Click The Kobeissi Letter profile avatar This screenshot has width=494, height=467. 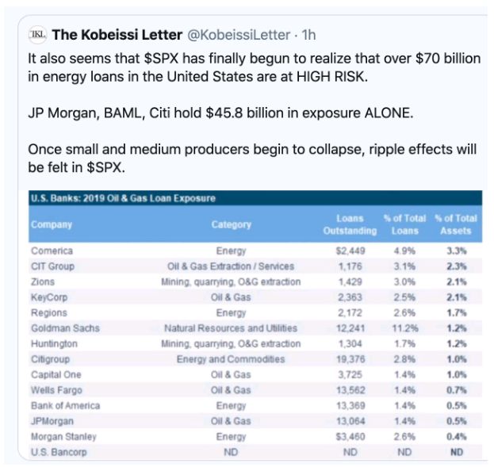coord(37,34)
